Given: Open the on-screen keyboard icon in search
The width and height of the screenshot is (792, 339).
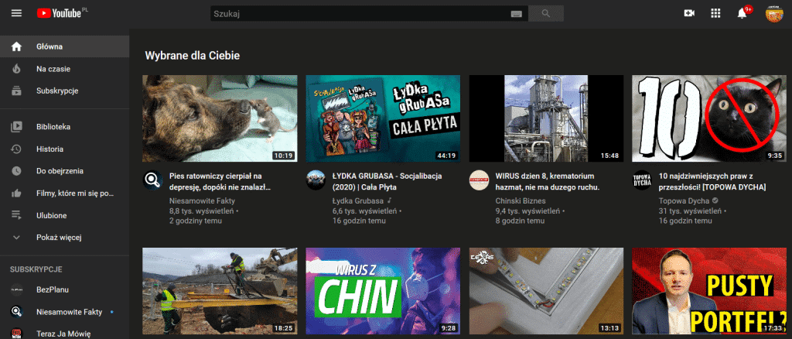Looking at the screenshot, I should pyautogui.click(x=516, y=14).
